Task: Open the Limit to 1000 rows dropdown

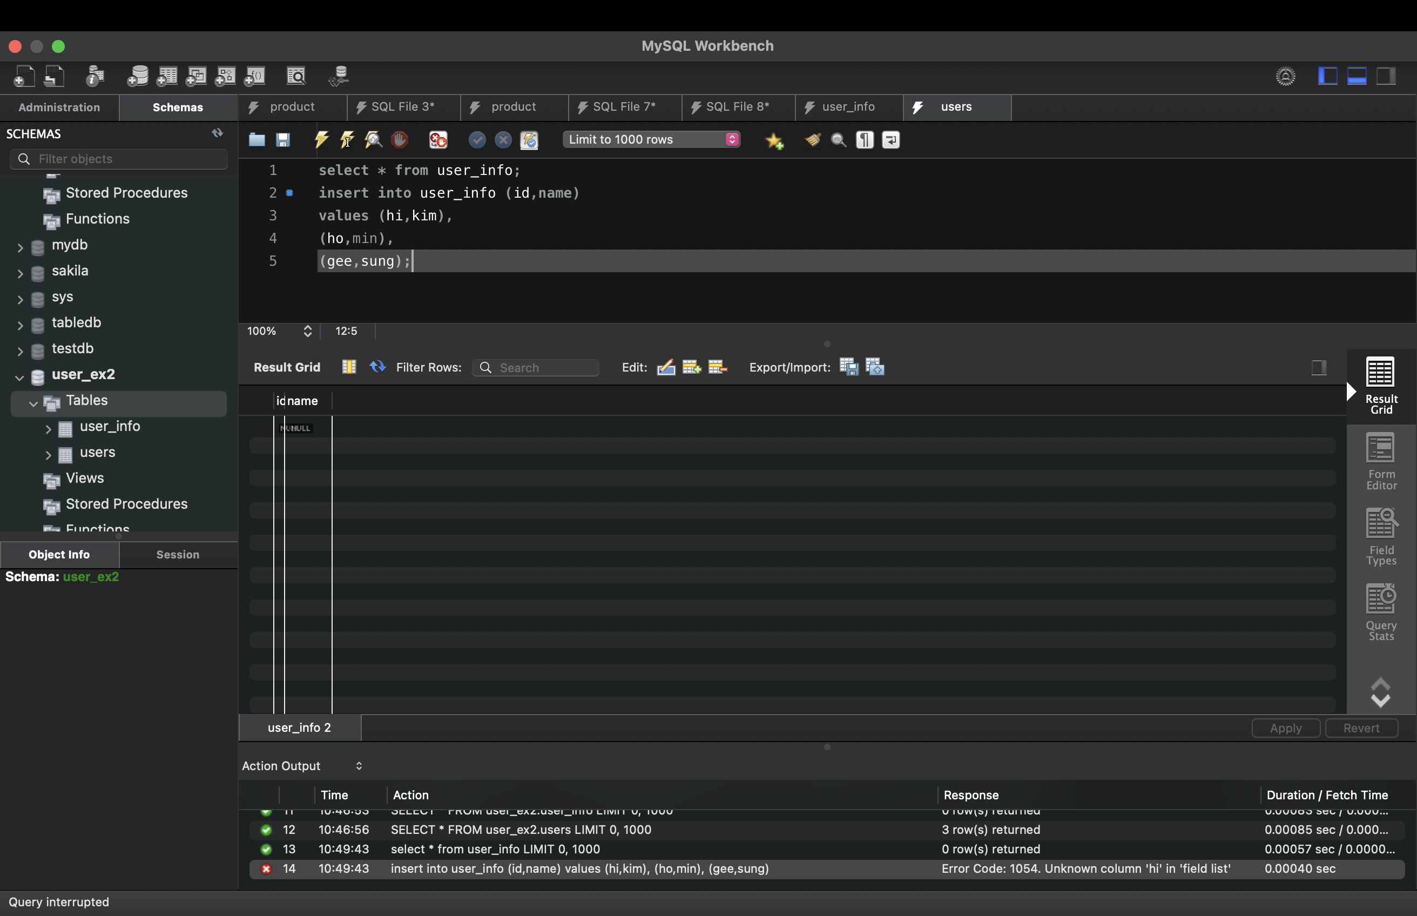Action: (x=651, y=140)
